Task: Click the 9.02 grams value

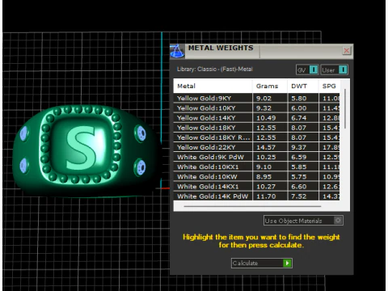Action: click(x=264, y=99)
